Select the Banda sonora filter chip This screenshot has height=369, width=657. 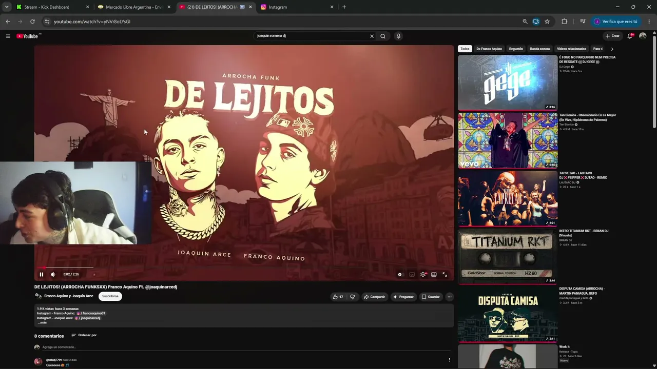(x=540, y=49)
